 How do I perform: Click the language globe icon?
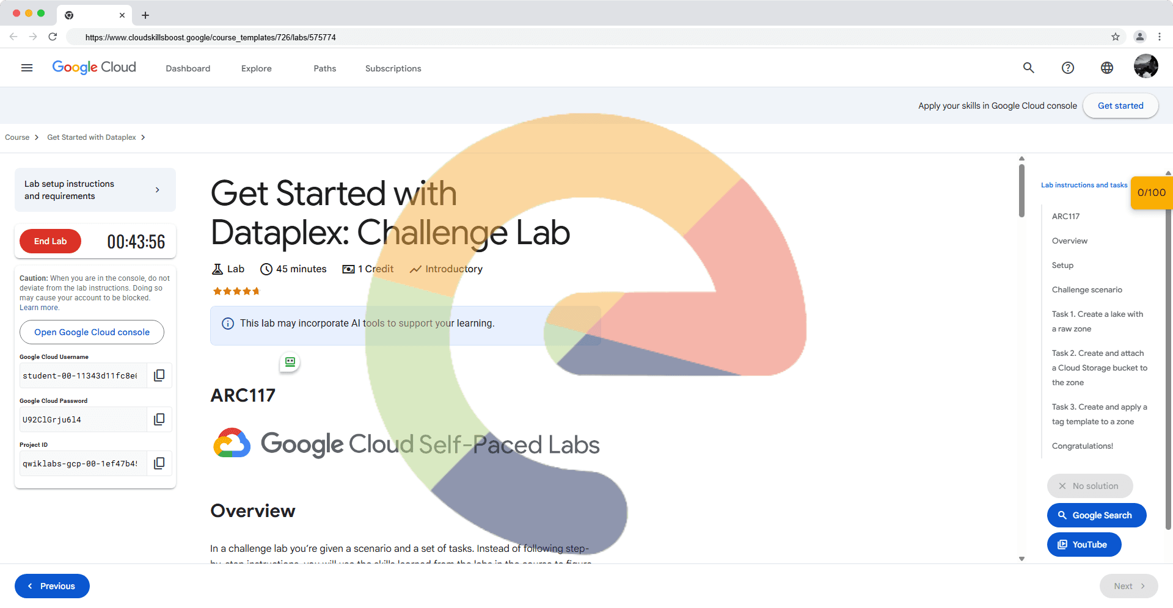click(1107, 68)
